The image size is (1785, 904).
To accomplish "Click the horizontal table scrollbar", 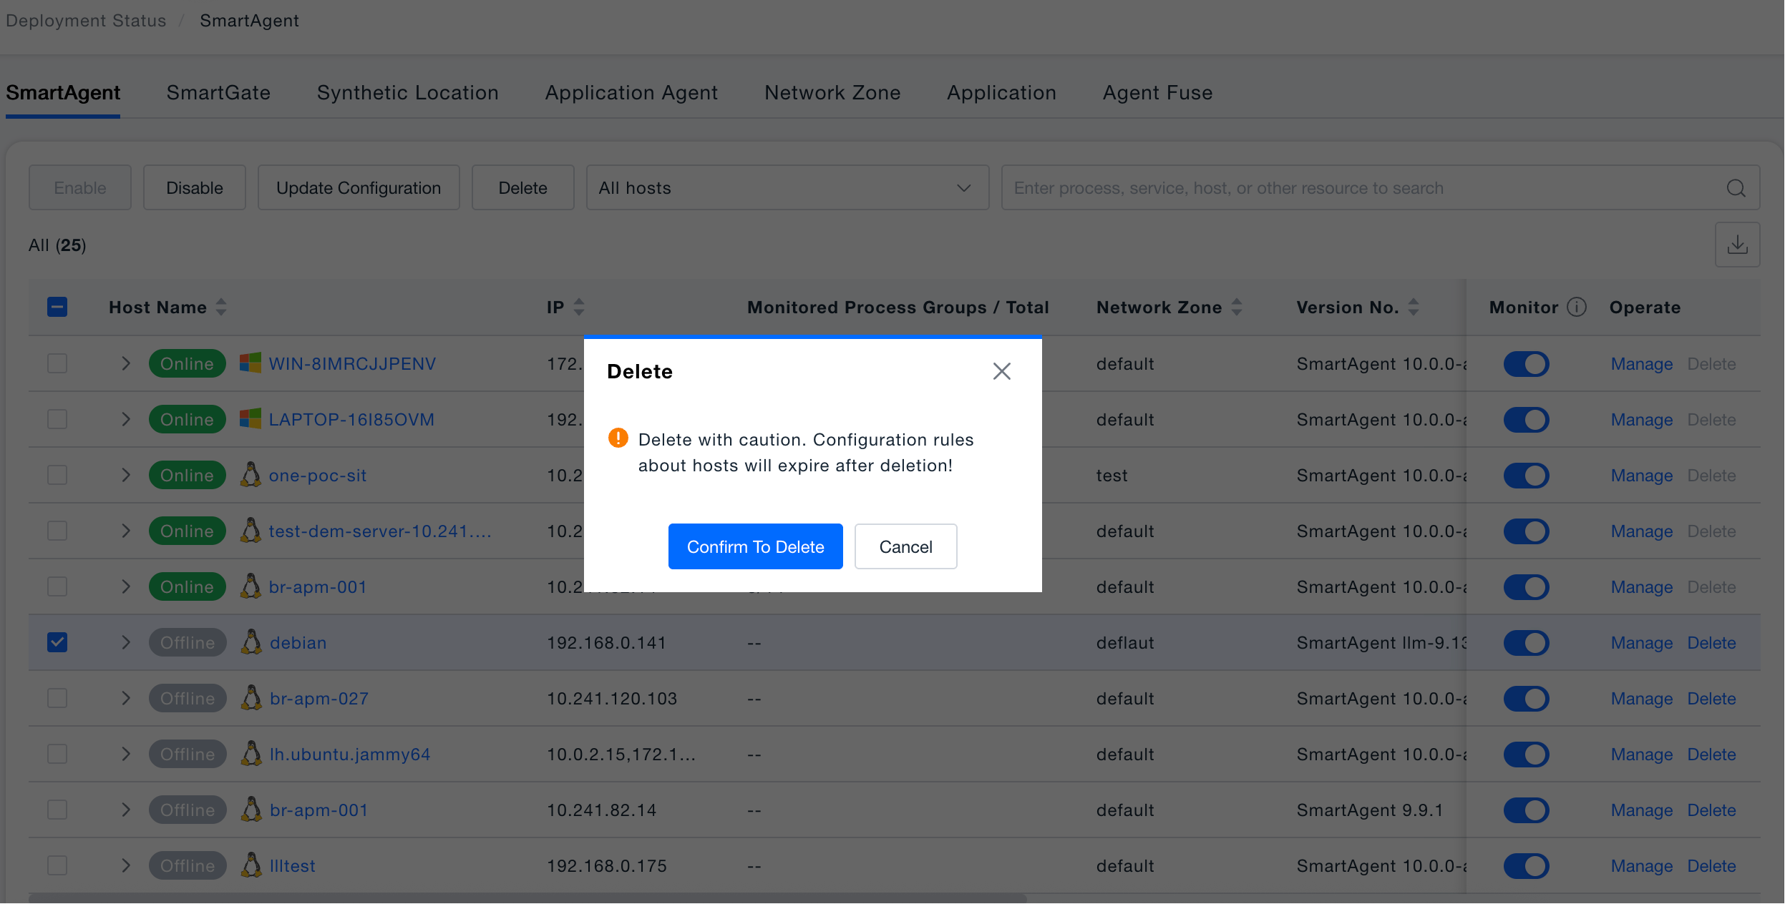I will pyautogui.click(x=527, y=898).
